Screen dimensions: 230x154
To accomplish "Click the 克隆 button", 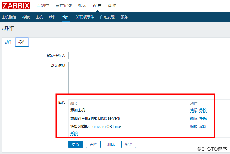I will coord(93,144).
